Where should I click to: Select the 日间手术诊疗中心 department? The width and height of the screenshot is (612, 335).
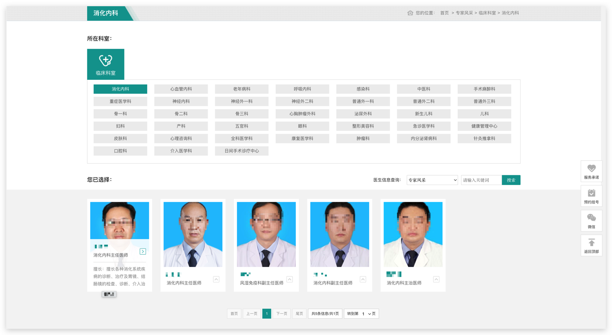point(242,151)
